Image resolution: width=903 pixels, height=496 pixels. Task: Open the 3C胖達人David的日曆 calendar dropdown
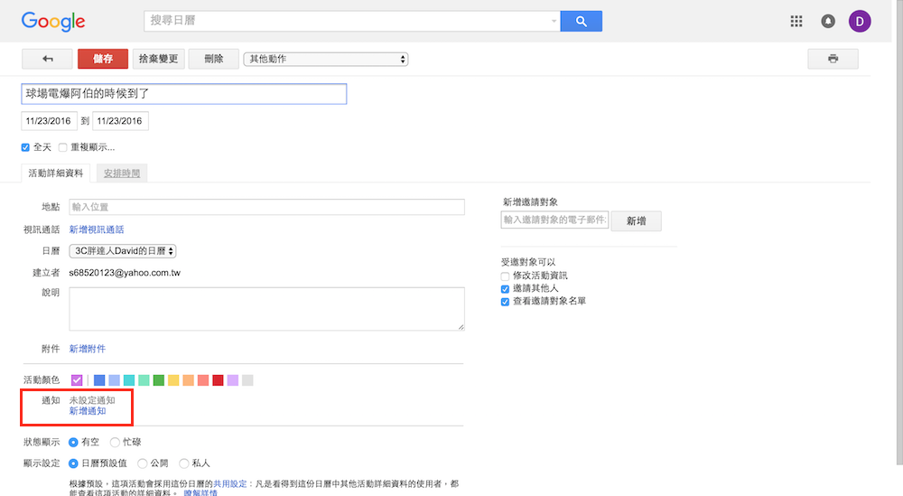(x=123, y=251)
